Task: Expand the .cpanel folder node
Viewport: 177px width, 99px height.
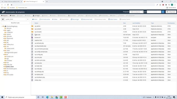Action: tap(4, 34)
